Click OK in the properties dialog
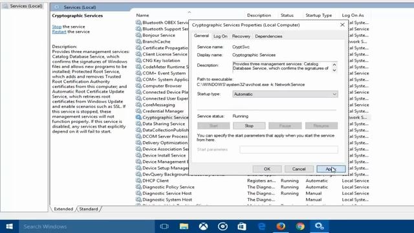 pos(267,169)
